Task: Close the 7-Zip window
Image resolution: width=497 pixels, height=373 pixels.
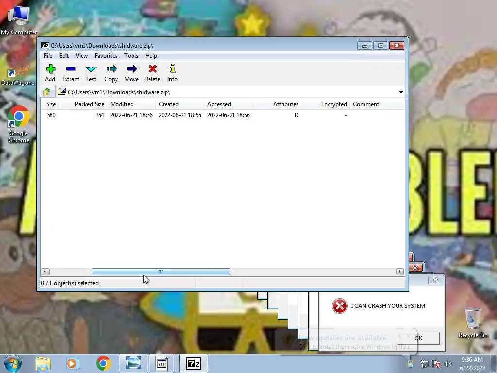Action: (397, 46)
